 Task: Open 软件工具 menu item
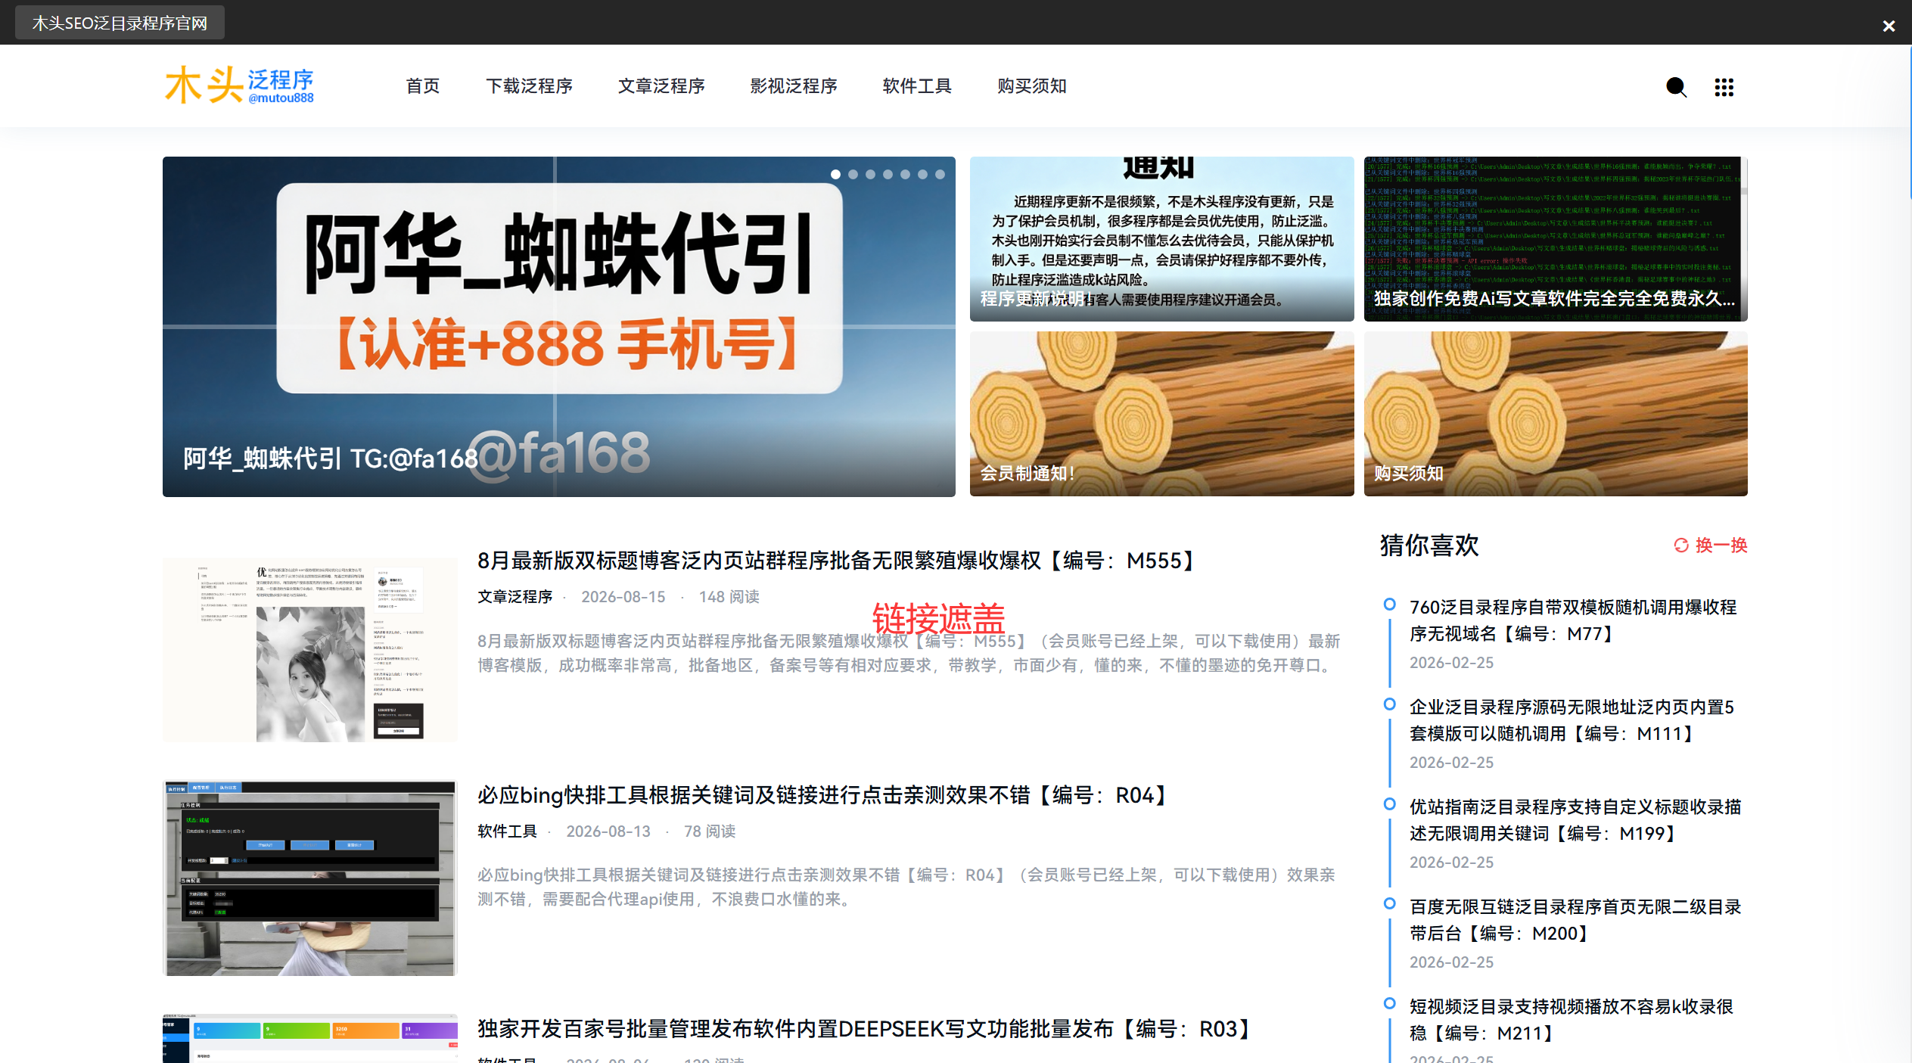click(917, 85)
